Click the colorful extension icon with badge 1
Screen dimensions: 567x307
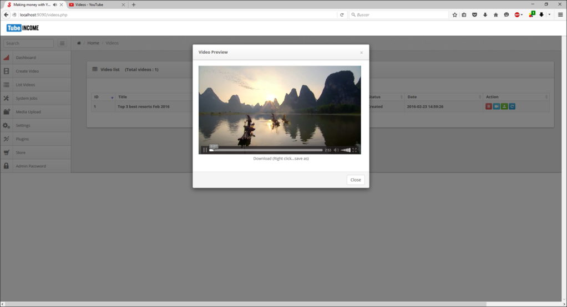(x=531, y=14)
